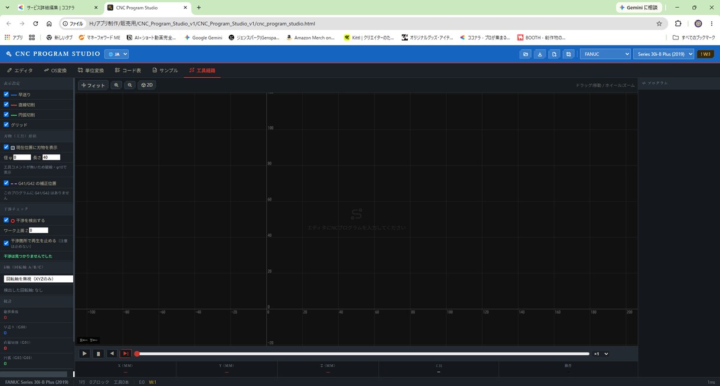Click the convert icon beside FANUC dropdown

click(x=568, y=54)
